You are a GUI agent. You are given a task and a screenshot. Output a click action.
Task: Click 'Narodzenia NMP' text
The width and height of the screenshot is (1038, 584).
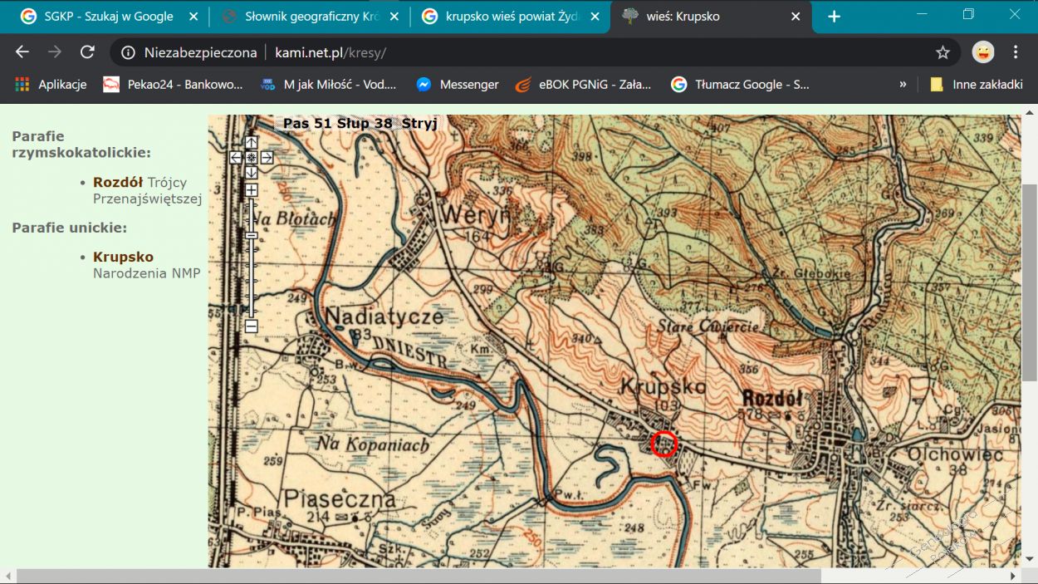147,273
